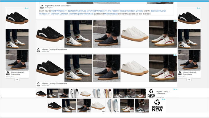Open white sneakers with blue jeans, lower large ad
The width and height of the screenshot is (209, 118).
(78, 68)
